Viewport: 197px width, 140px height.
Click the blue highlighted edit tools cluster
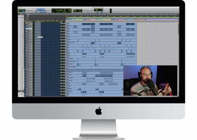coord(41,10)
